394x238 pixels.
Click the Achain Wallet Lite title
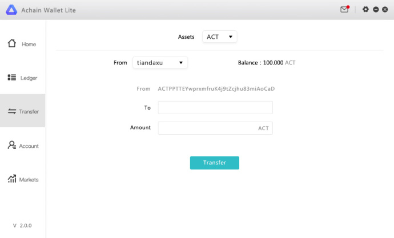point(49,10)
